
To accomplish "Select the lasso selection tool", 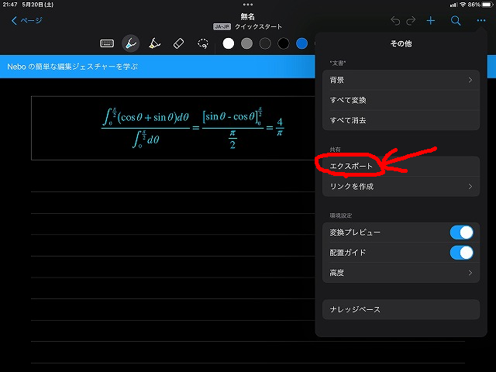I will [x=203, y=43].
